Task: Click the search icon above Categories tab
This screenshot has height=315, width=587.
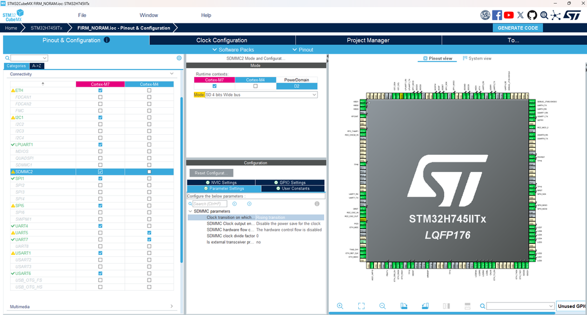Action: coord(7,58)
